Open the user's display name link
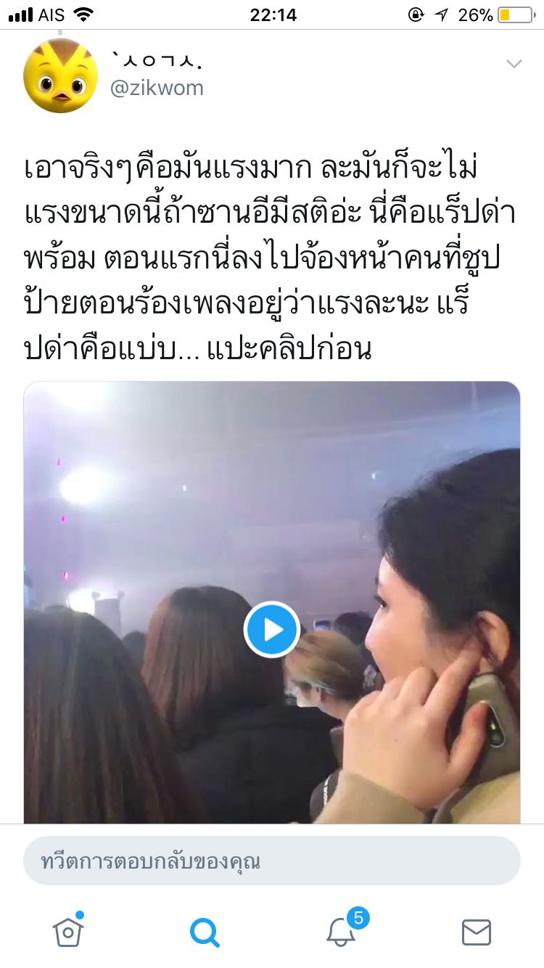The width and height of the screenshot is (544, 968). coord(155,60)
